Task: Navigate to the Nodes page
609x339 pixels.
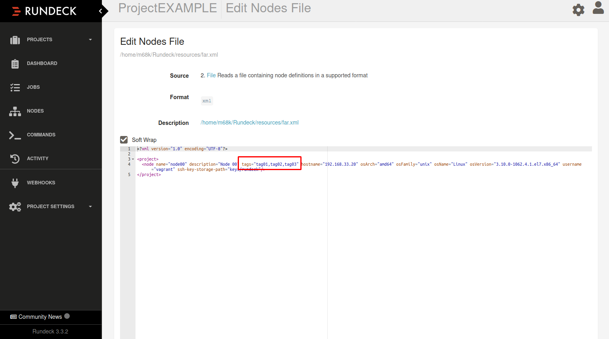Action: 35,111
